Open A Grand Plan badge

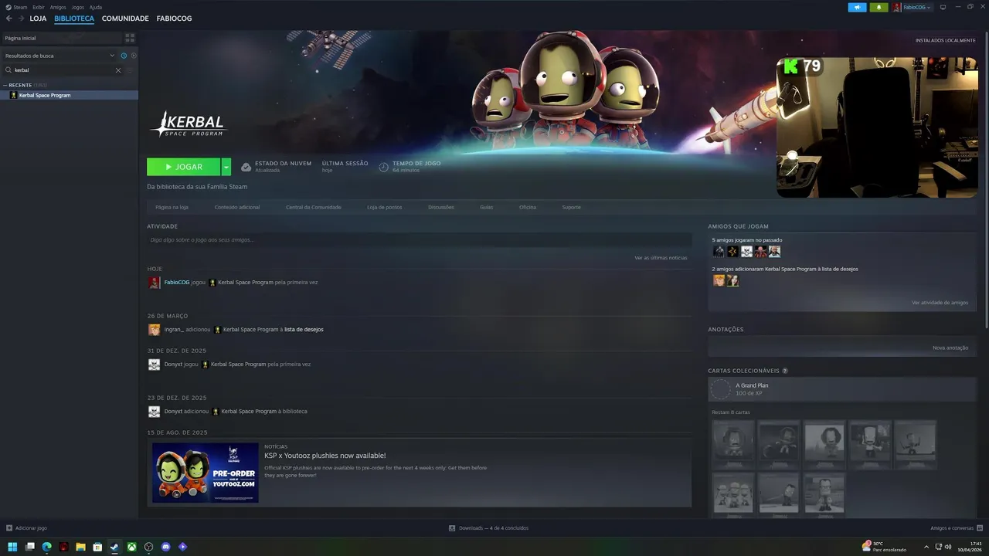[842, 389]
